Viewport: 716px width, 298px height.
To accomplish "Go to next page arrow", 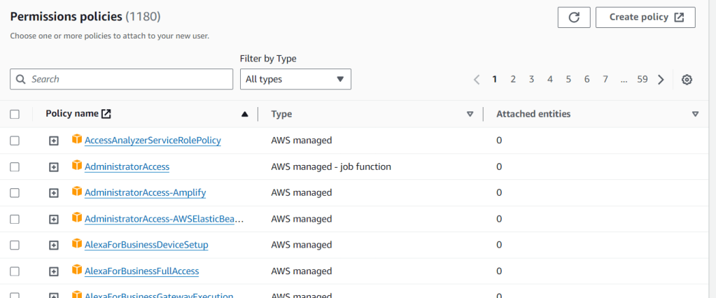I will tap(661, 80).
